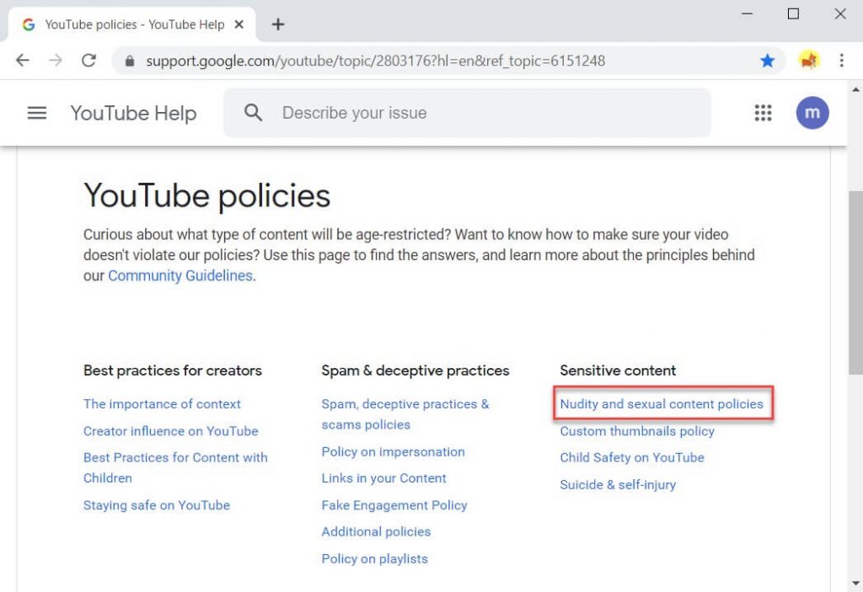Open 'The importance of context' link
The image size is (863, 592).
pyautogui.click(x=162, y=404)
